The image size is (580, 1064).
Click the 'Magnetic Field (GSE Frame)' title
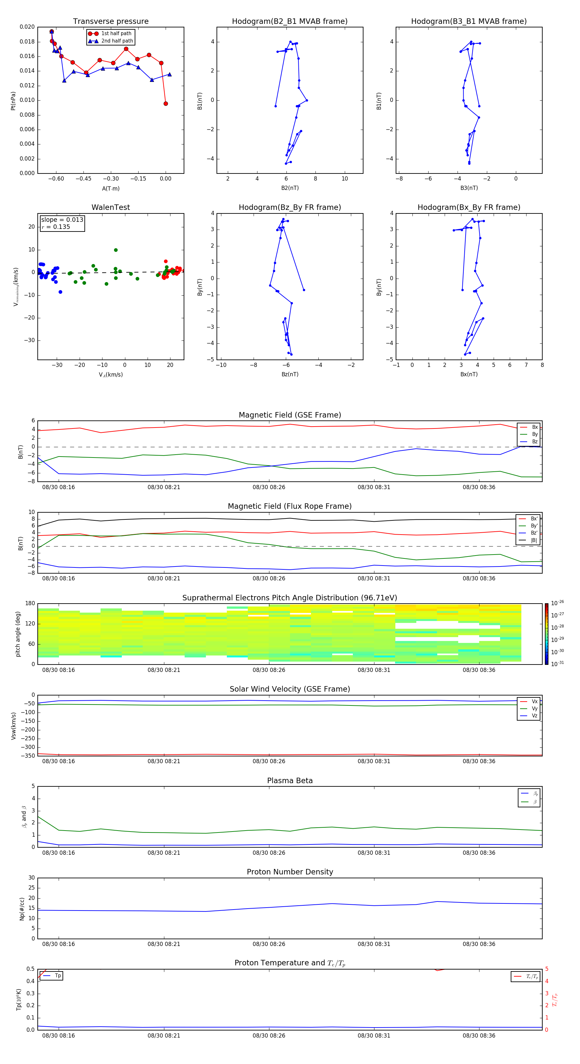tap(290, 415)
